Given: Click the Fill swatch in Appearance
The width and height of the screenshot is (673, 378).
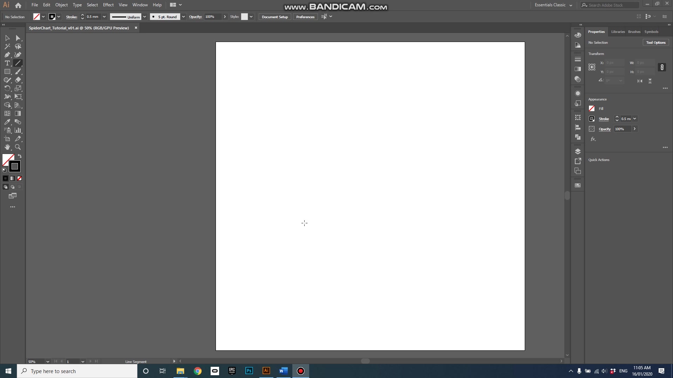Looking at the screenshot, I should [x=592, y=108].
